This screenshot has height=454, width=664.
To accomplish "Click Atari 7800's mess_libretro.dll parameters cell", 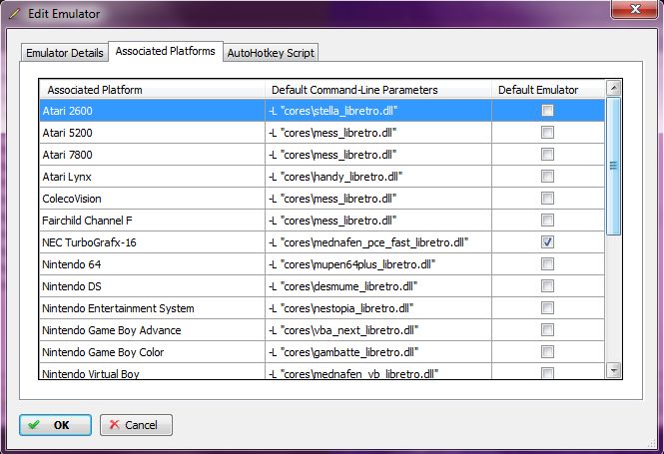I will point(378,155).
